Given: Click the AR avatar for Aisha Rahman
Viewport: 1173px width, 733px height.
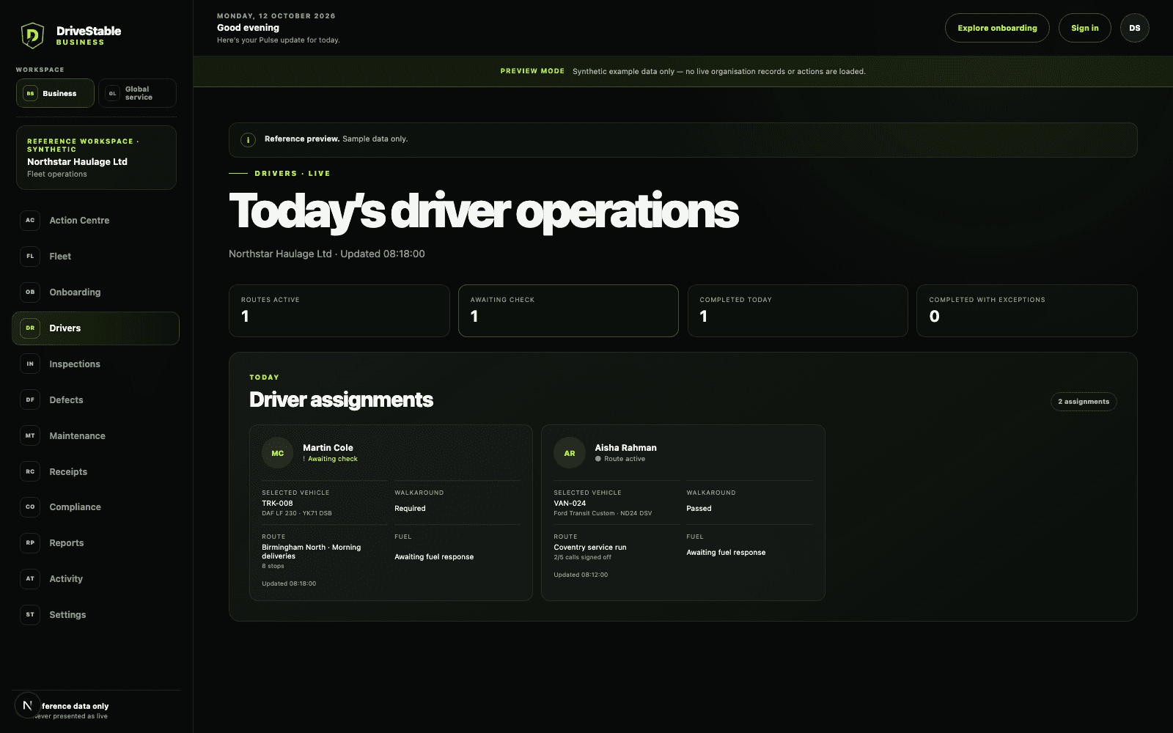Looking at the screenshot, I should tap(570, 453).
